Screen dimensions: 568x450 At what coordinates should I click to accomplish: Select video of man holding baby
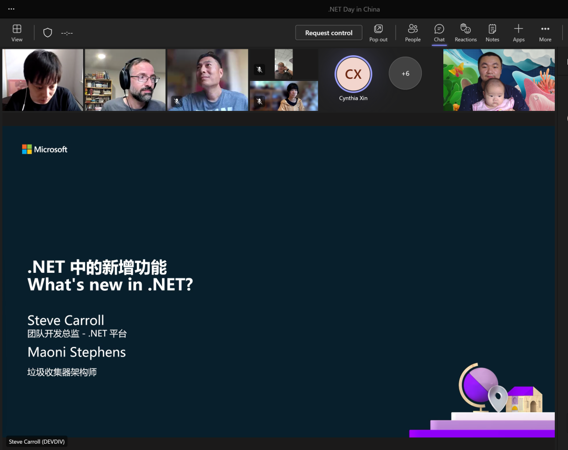click(499, 80)
